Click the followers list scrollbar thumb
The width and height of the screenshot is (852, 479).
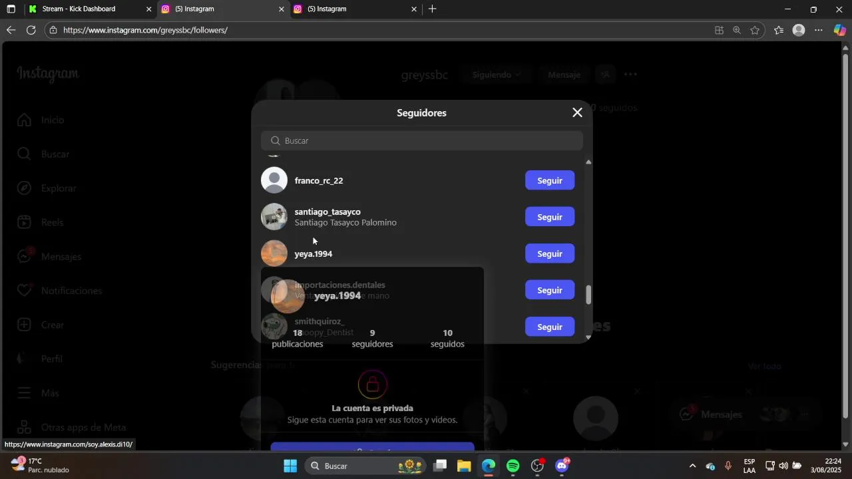click(588, 295)
